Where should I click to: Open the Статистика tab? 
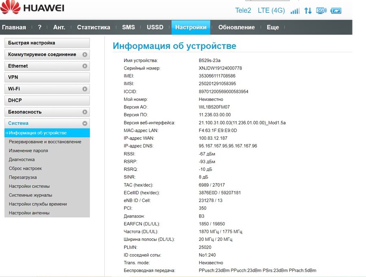coord(94,27)
